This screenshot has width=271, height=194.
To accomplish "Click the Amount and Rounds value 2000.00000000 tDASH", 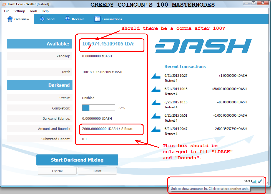I will tap(107, 129).
